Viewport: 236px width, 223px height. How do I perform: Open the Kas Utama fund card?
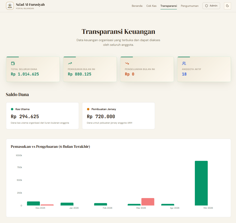(42, 116)
